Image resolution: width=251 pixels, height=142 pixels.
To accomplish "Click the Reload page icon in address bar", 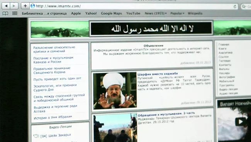I will [235, 7].
